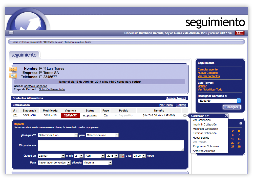Image resolution: width=253 pixels, height=183 pixels.
Task: Expand the plus box next to Nombre
Action: coord(41,69)
